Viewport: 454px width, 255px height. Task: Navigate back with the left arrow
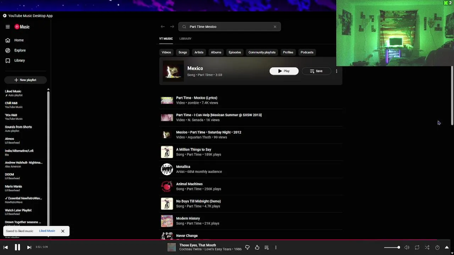click(x=162, y=27)
